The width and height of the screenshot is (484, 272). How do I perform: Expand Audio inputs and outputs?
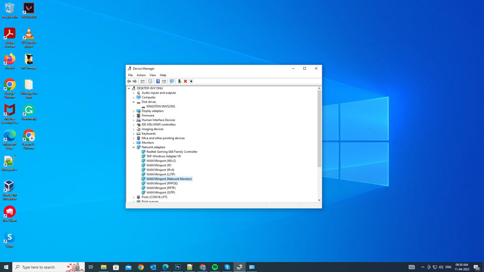click(x=134, y=93)
